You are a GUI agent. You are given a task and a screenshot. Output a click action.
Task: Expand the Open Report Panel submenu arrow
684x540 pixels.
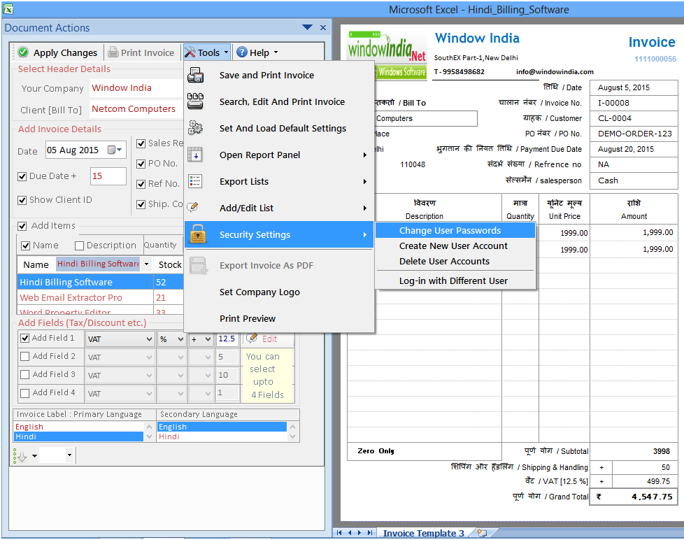(x=364, y=155)
